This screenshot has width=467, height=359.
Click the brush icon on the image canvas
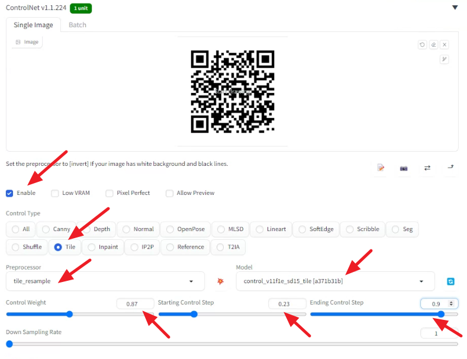(x=445, y=59)
